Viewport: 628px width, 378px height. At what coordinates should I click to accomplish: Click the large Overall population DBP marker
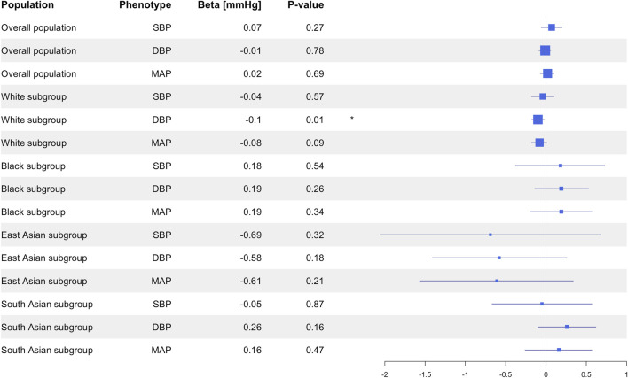(546, 50)
